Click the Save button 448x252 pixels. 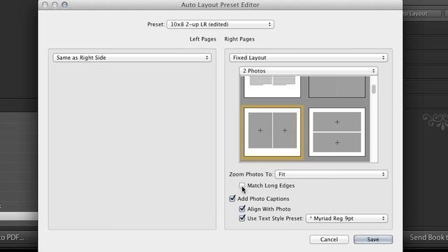tap(373, 239)
